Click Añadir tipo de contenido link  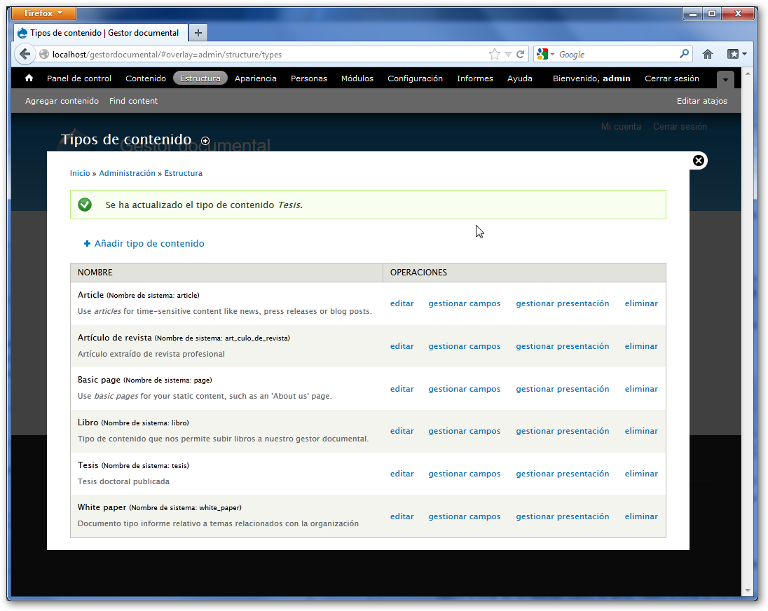pos(149,244)
